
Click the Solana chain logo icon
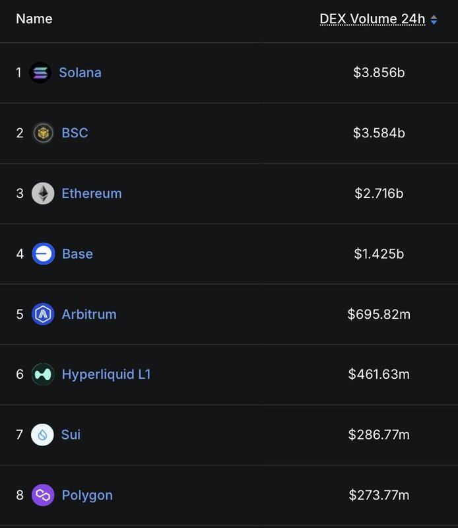pos(40,73)
